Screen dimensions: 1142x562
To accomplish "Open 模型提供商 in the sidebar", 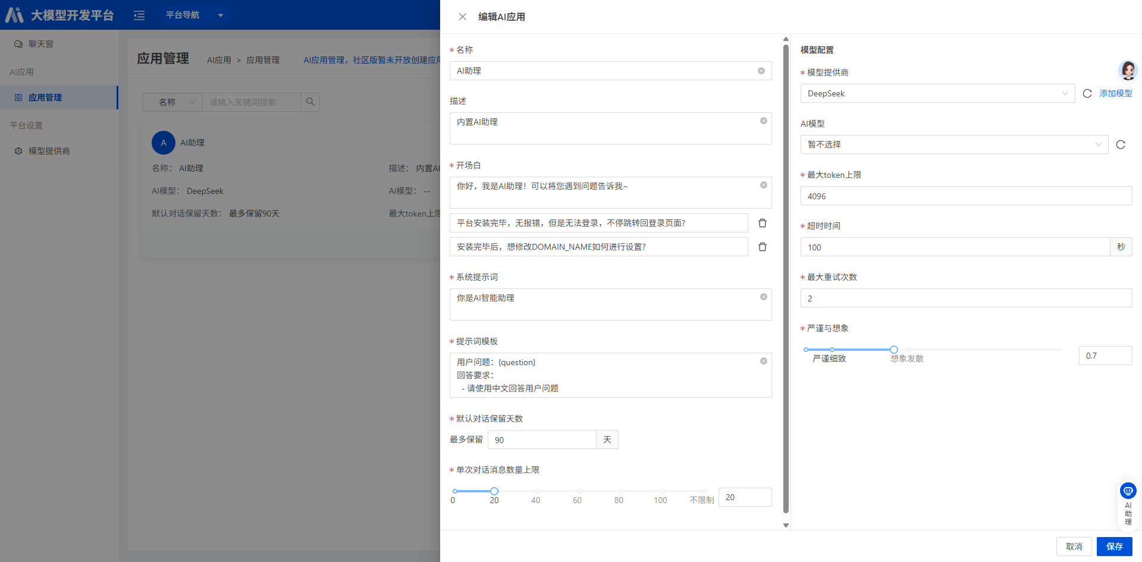I will click(49, 151).
